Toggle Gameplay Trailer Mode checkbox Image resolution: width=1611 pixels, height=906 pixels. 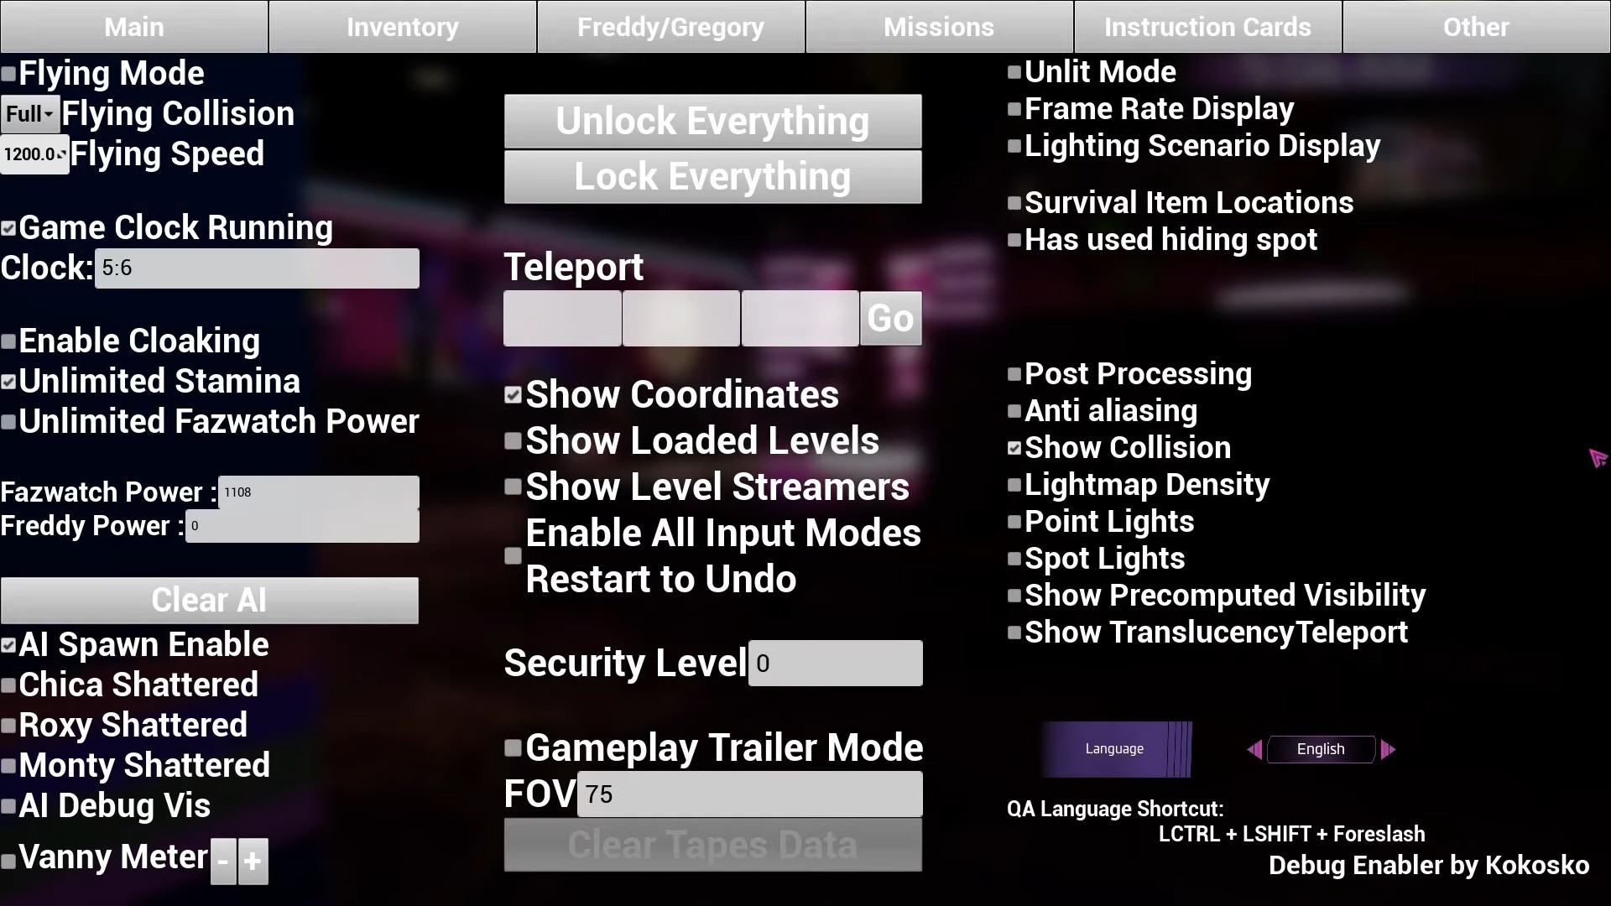click(x=513, y=747)
